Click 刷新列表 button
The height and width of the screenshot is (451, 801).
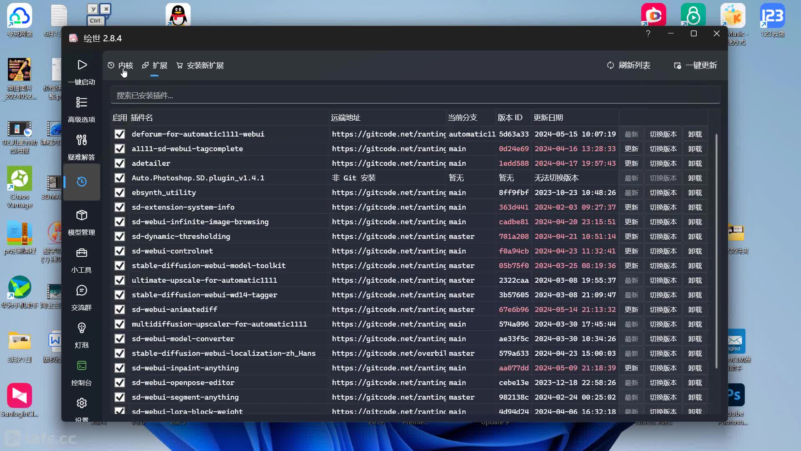pos(629,66)
